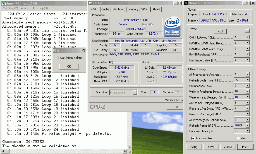Click the Super PI horizontal scrollbar right arrow

(125, 151)
